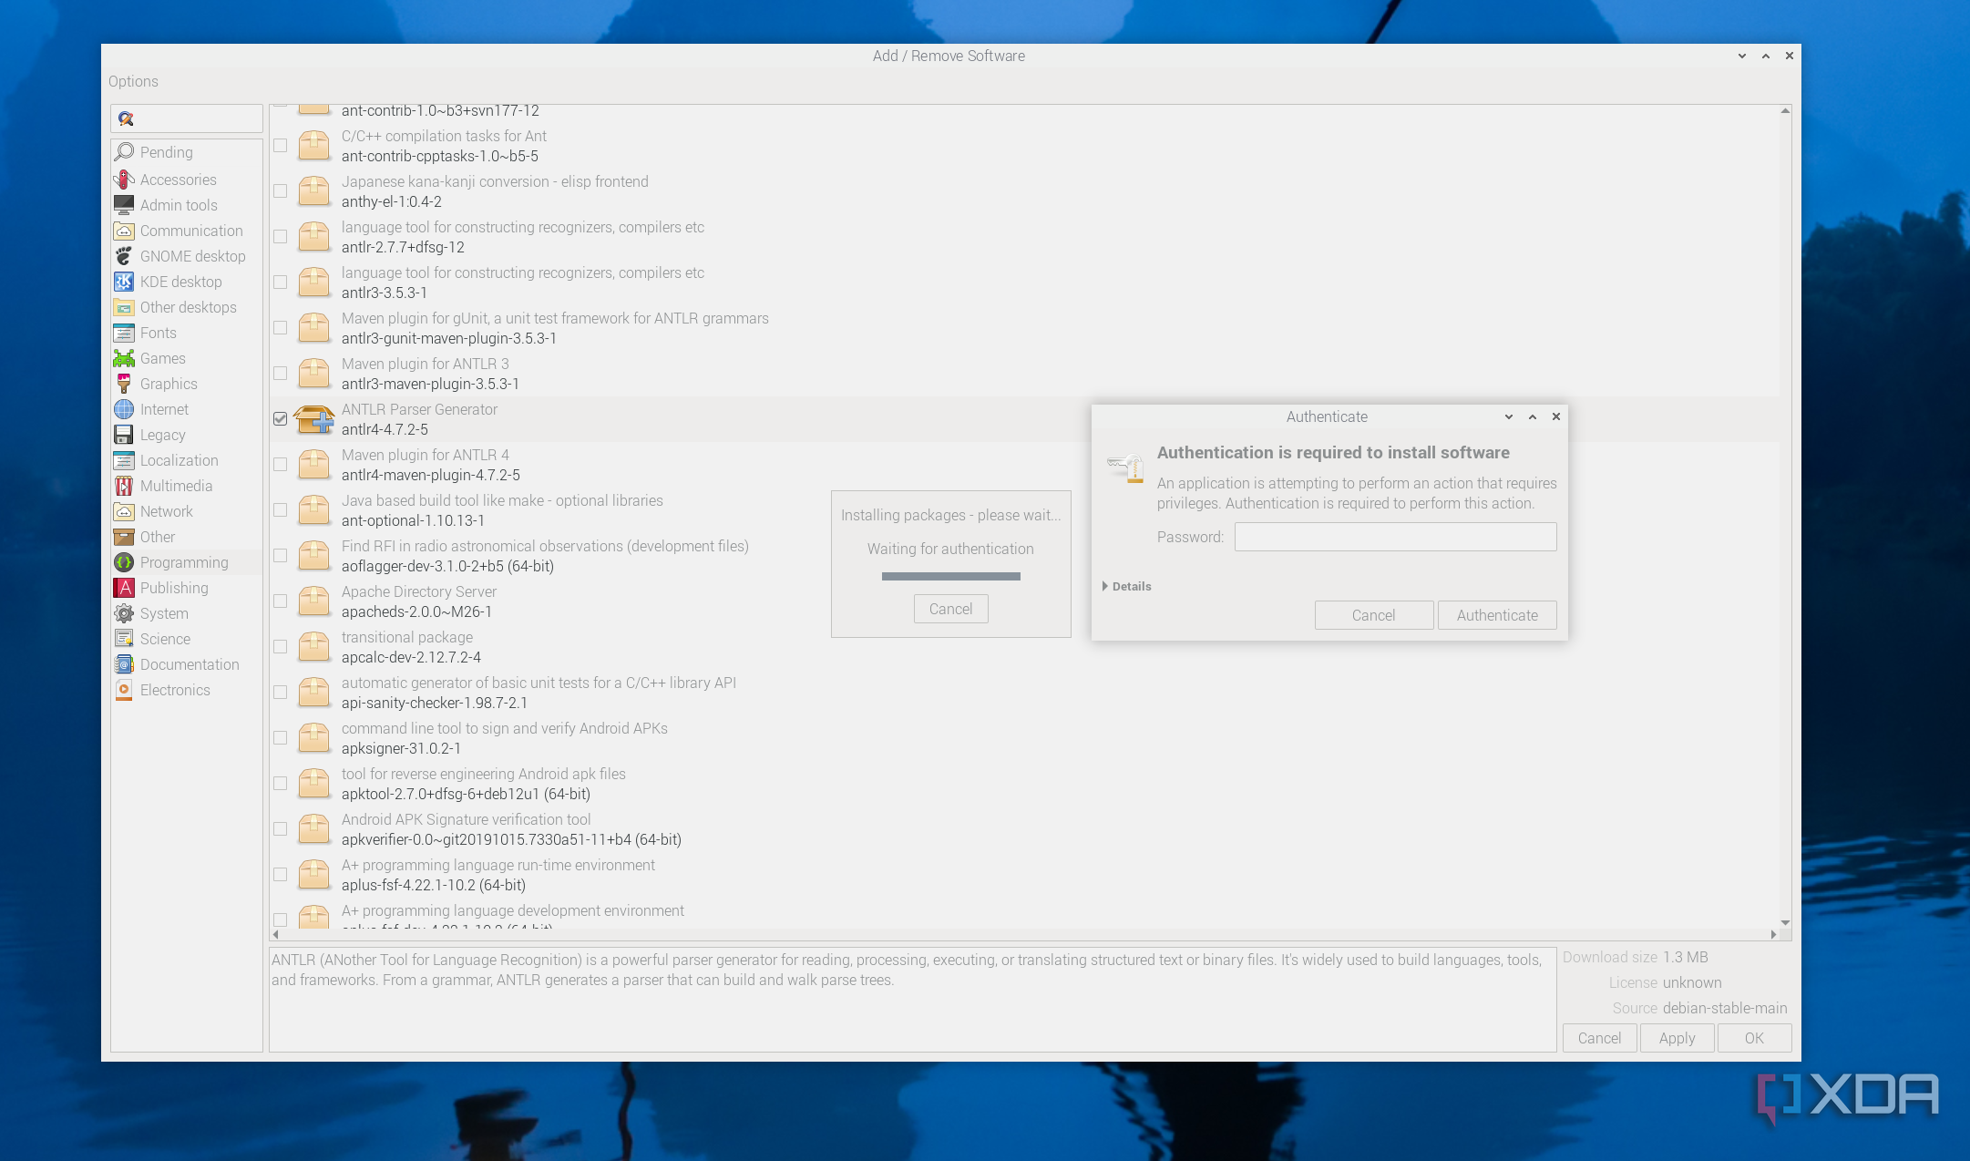Tick the apacheds-2.0.0~M26-1 checkbox

(281, 601)
